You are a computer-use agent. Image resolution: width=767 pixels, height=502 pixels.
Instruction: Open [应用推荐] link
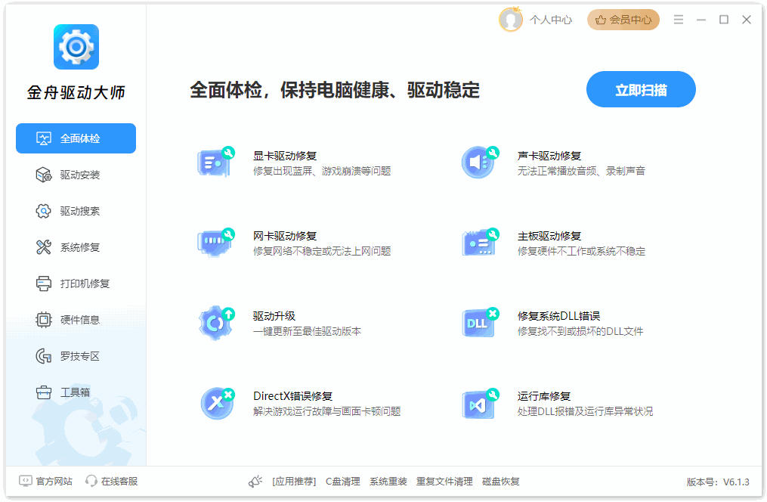294,482
